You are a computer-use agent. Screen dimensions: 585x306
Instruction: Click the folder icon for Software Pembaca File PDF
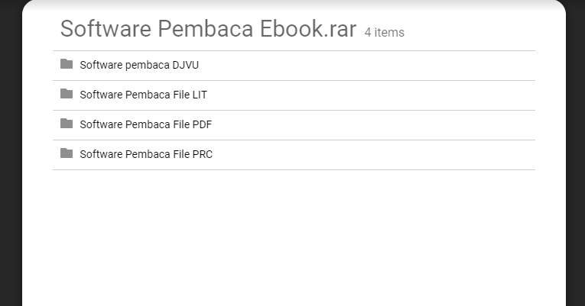pos(67,124)
